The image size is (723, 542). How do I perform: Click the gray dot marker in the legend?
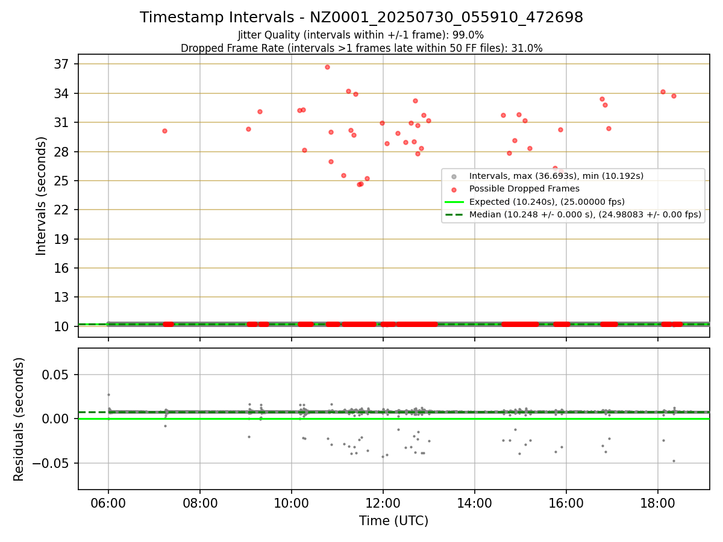pos(454,176)
